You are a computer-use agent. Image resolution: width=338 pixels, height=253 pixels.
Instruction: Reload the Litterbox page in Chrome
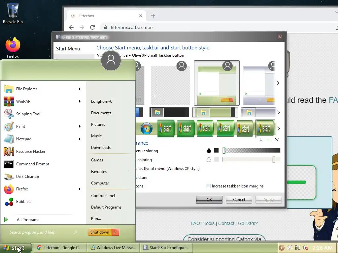[92, 27]
